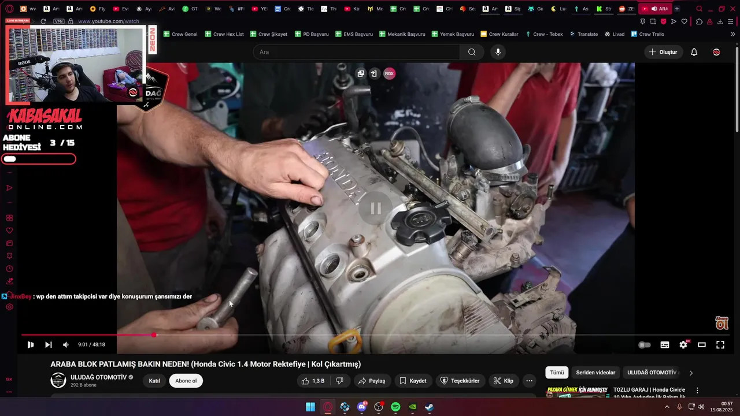Open the sidebar settings gear icon
740x416 pixels.
9,307
